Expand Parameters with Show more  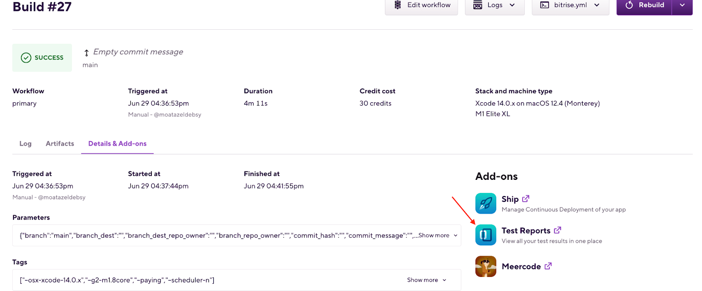tap(438, 235)
